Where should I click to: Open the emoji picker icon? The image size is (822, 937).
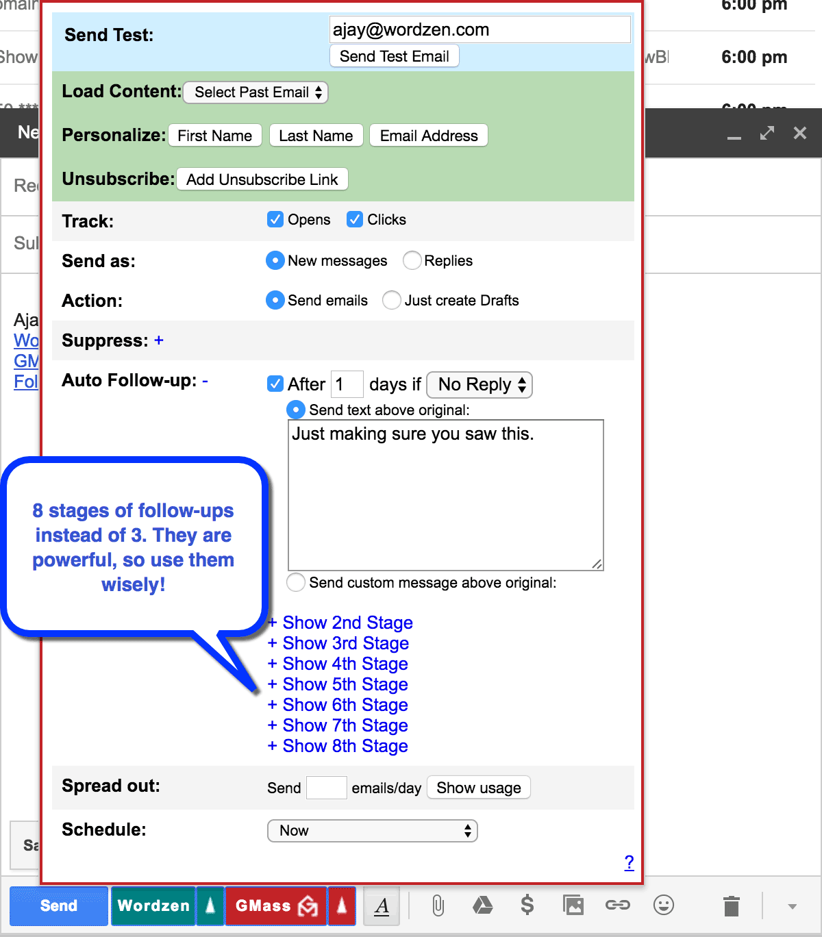tap(663, 905)
